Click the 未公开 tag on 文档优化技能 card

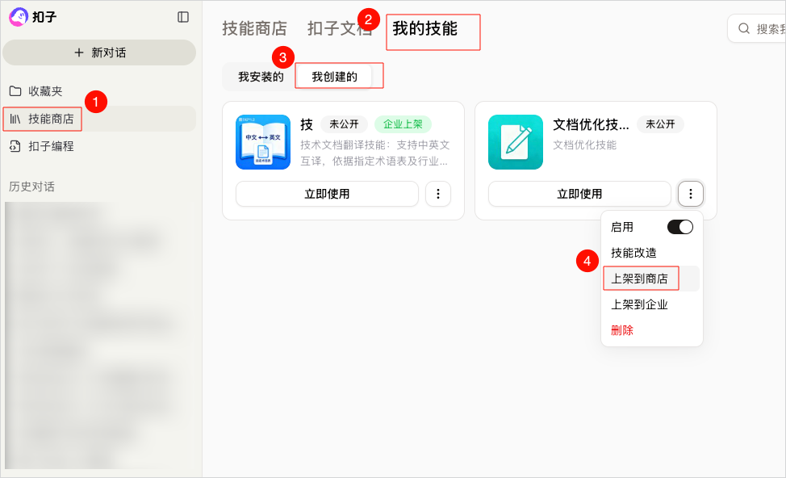[660, 124]
